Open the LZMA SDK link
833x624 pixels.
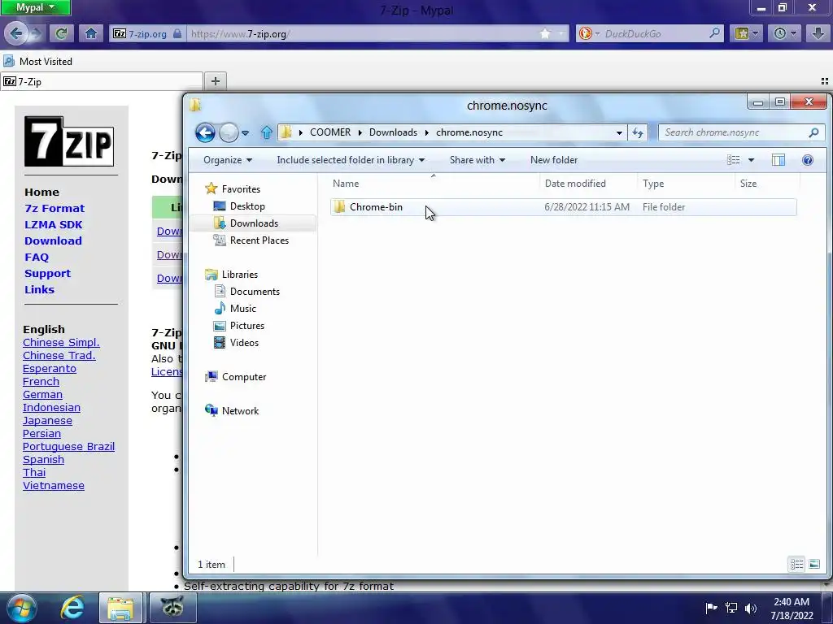[x=53, y=224]
